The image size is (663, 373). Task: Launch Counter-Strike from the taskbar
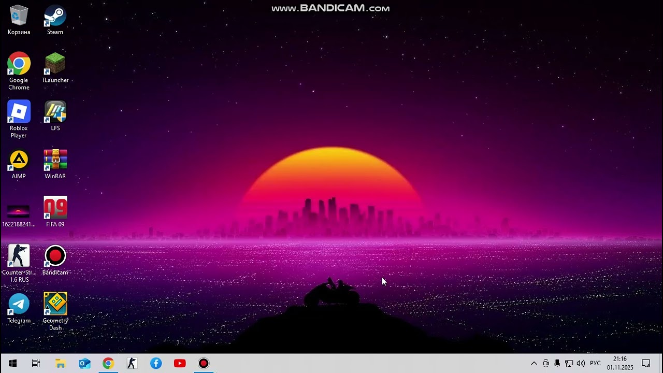point(132,363)
